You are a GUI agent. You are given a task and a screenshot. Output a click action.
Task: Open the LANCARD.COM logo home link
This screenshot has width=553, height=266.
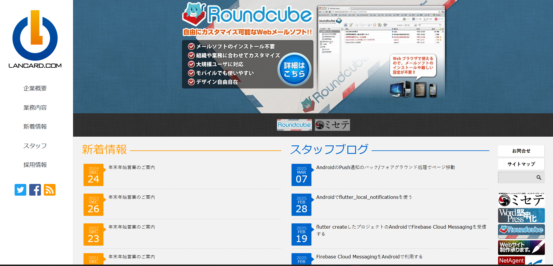[x=35, y=39]
